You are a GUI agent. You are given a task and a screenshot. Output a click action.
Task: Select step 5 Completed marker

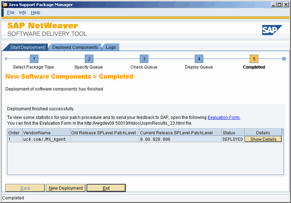[x=254, y=59]
